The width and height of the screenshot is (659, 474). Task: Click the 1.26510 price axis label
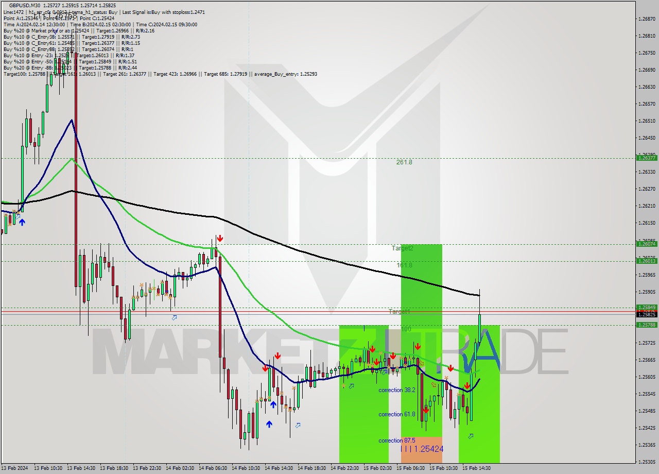click(x=647, y=121)
